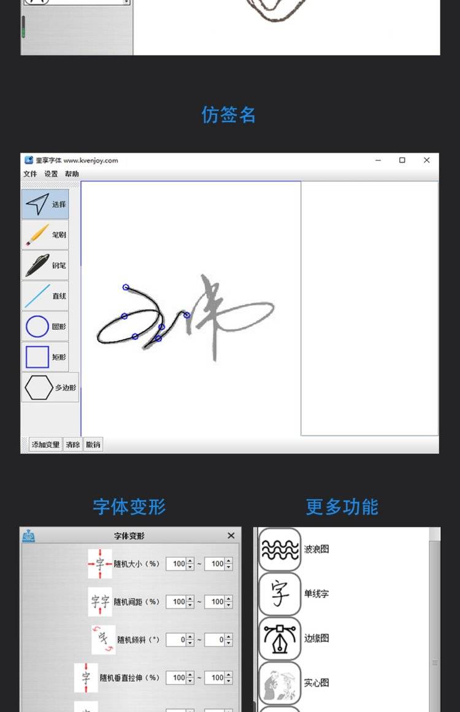Choose the 钢笔 pen tool
Screen dimensions: 460x712
pos(45,266)
